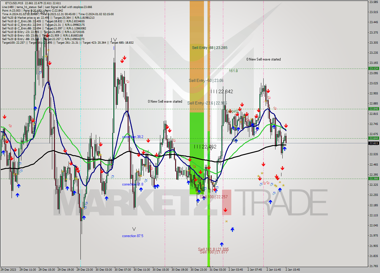Click the green 23.124 price tag
This screenshot has height=273, width=380.
click(373, 68)
